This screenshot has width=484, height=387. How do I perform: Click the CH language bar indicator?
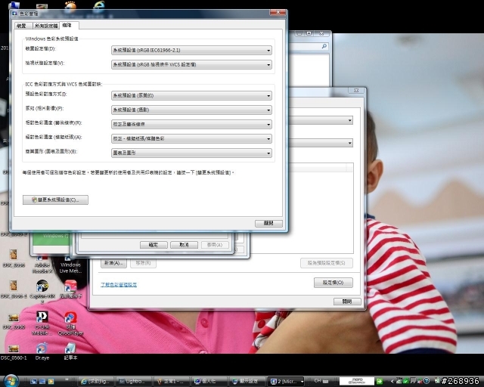[318, 381]
